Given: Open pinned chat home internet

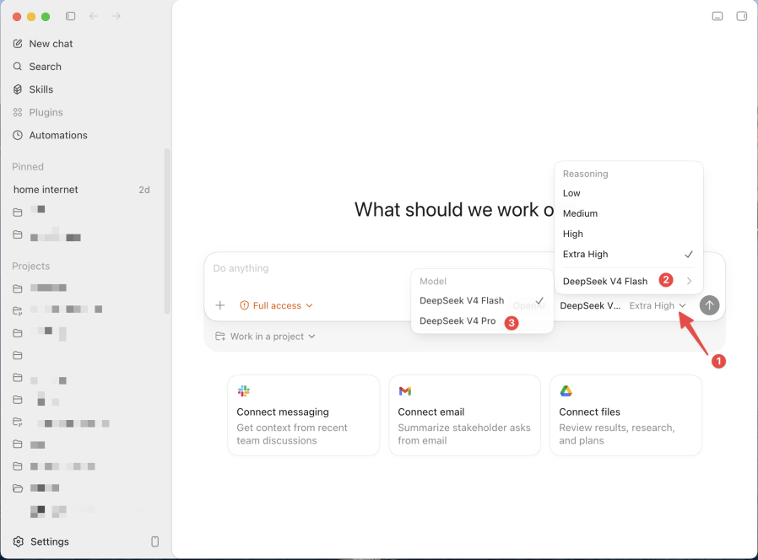Looking at the screenshot, I should pyautogui.click(x=81, y=190).
